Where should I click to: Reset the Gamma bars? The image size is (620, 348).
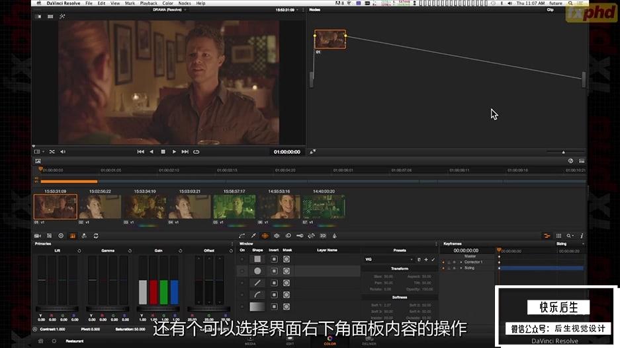click(130, 251)
